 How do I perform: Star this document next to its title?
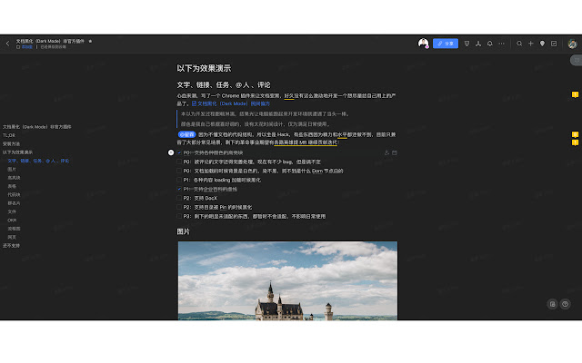click(90, 41)
